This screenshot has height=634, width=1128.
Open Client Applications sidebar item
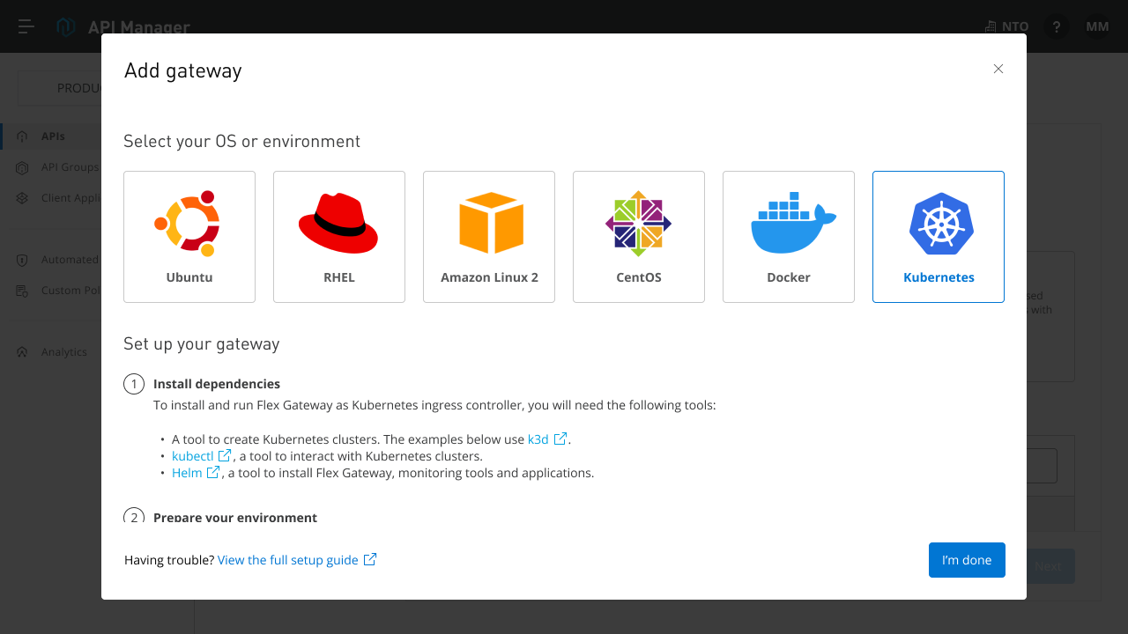click(x=57, y=198)
